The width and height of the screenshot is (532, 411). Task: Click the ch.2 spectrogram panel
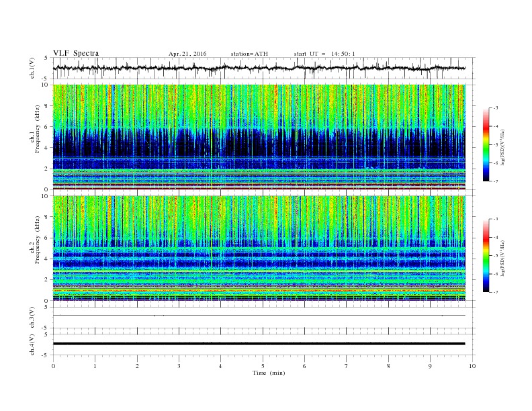click(259, 248)
